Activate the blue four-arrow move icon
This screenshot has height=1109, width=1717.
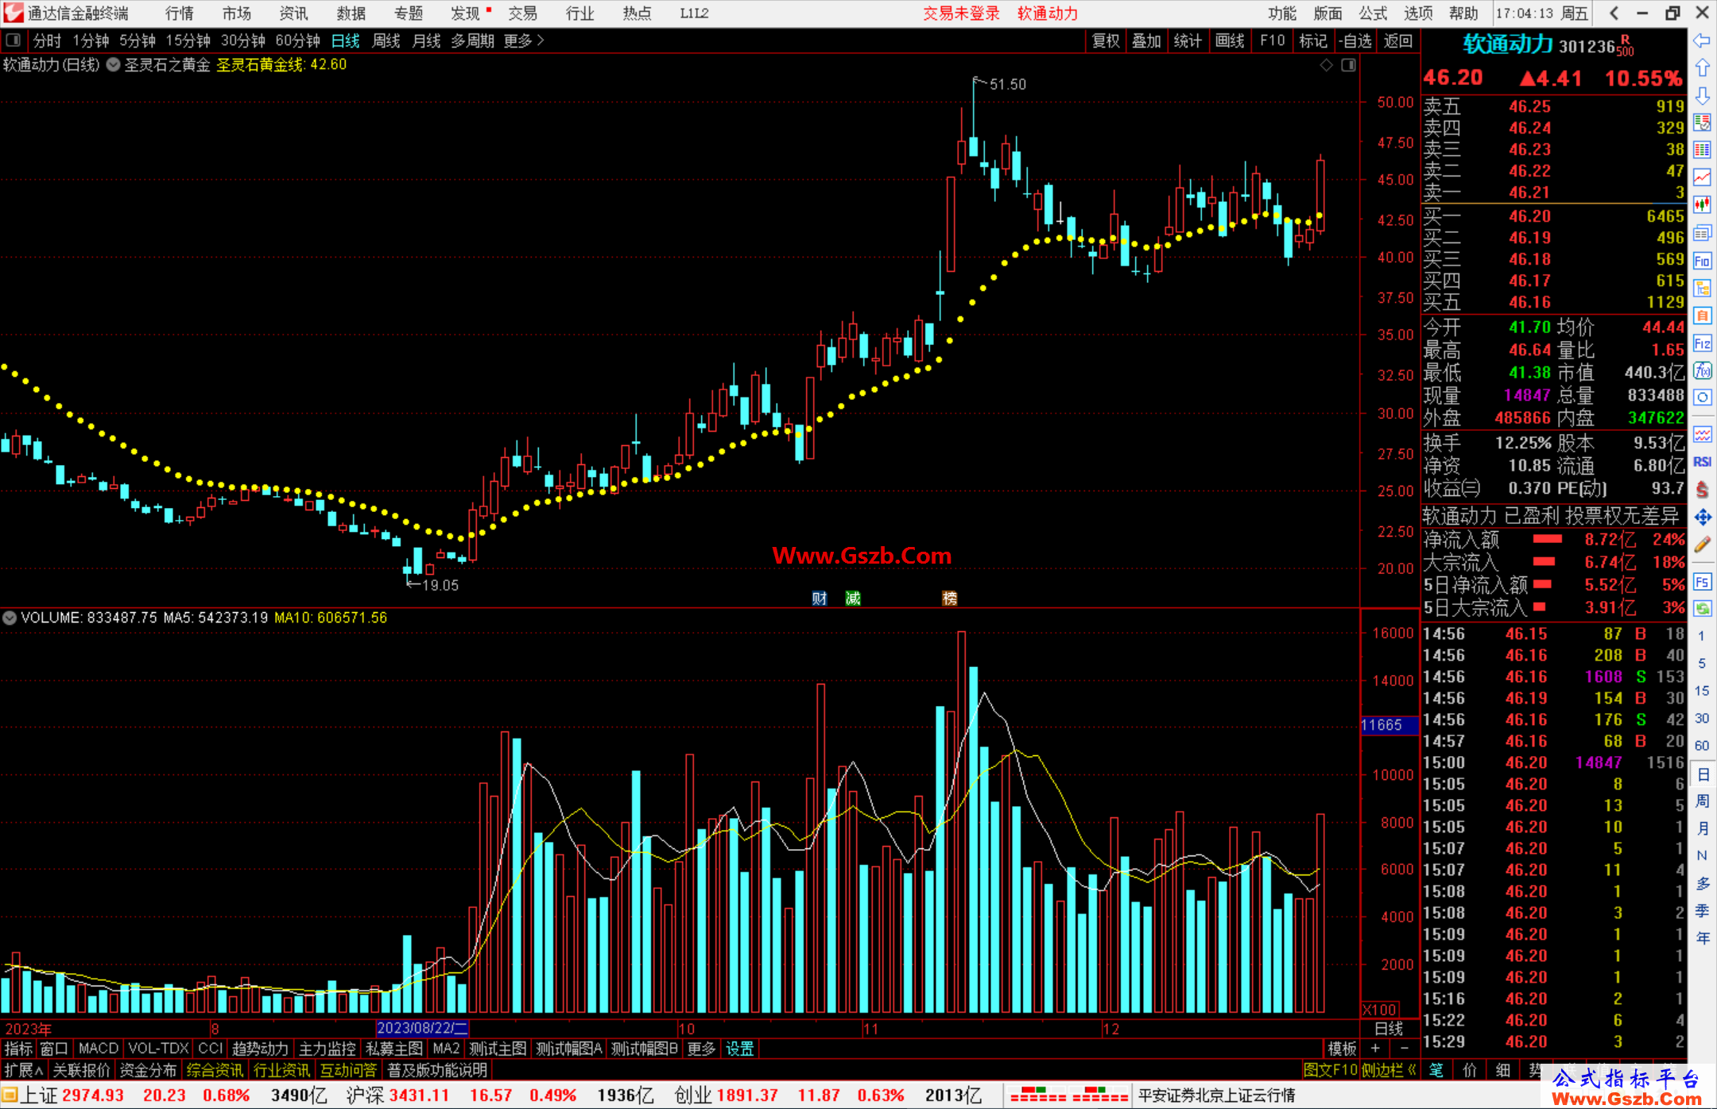[1702, 518]
